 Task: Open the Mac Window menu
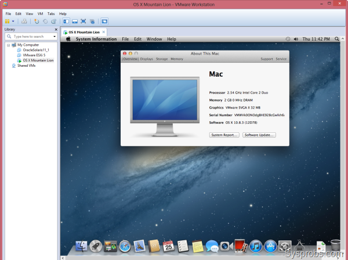coord(154,39)
